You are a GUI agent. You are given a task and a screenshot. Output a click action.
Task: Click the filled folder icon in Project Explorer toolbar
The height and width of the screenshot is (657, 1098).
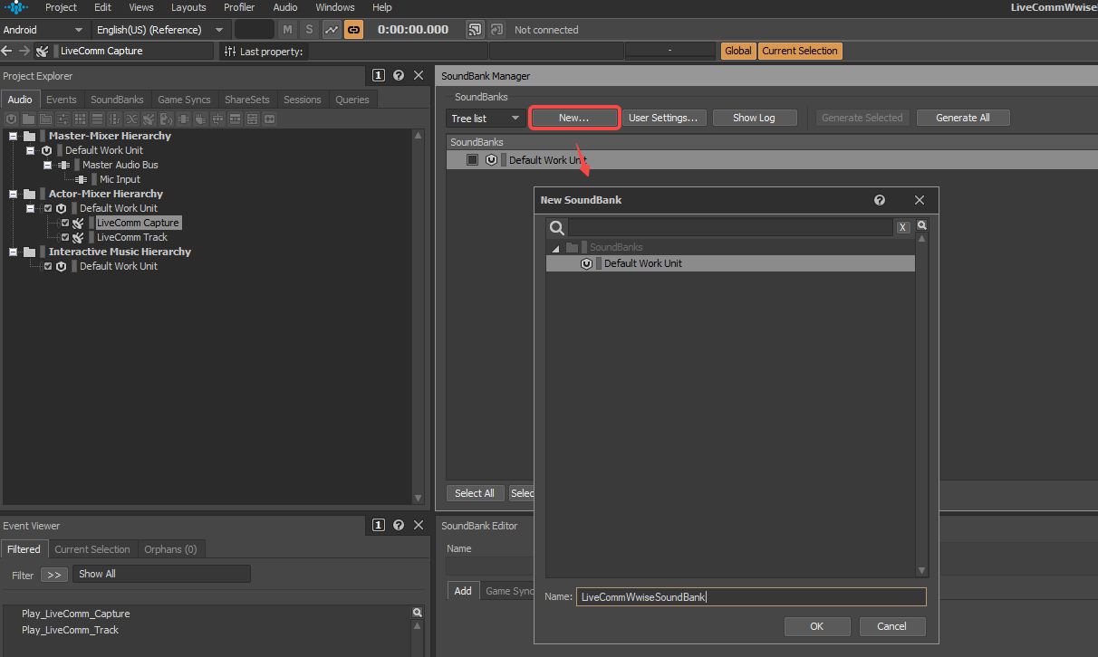point(29,119)
